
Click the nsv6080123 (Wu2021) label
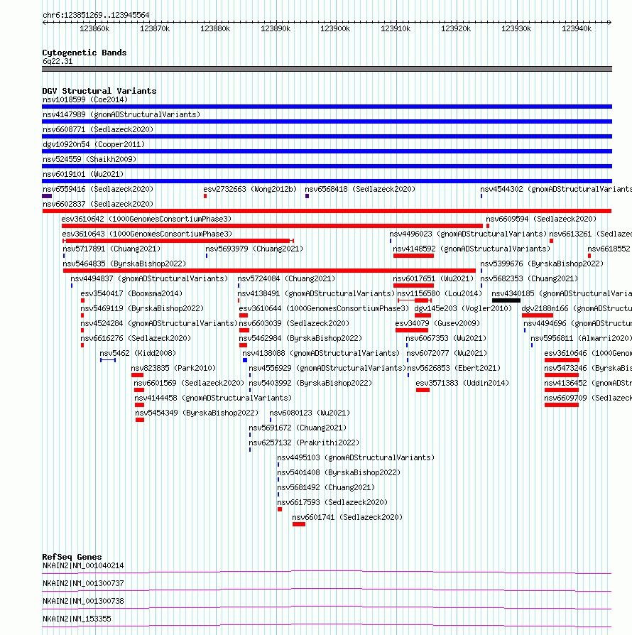click(310, 413)
